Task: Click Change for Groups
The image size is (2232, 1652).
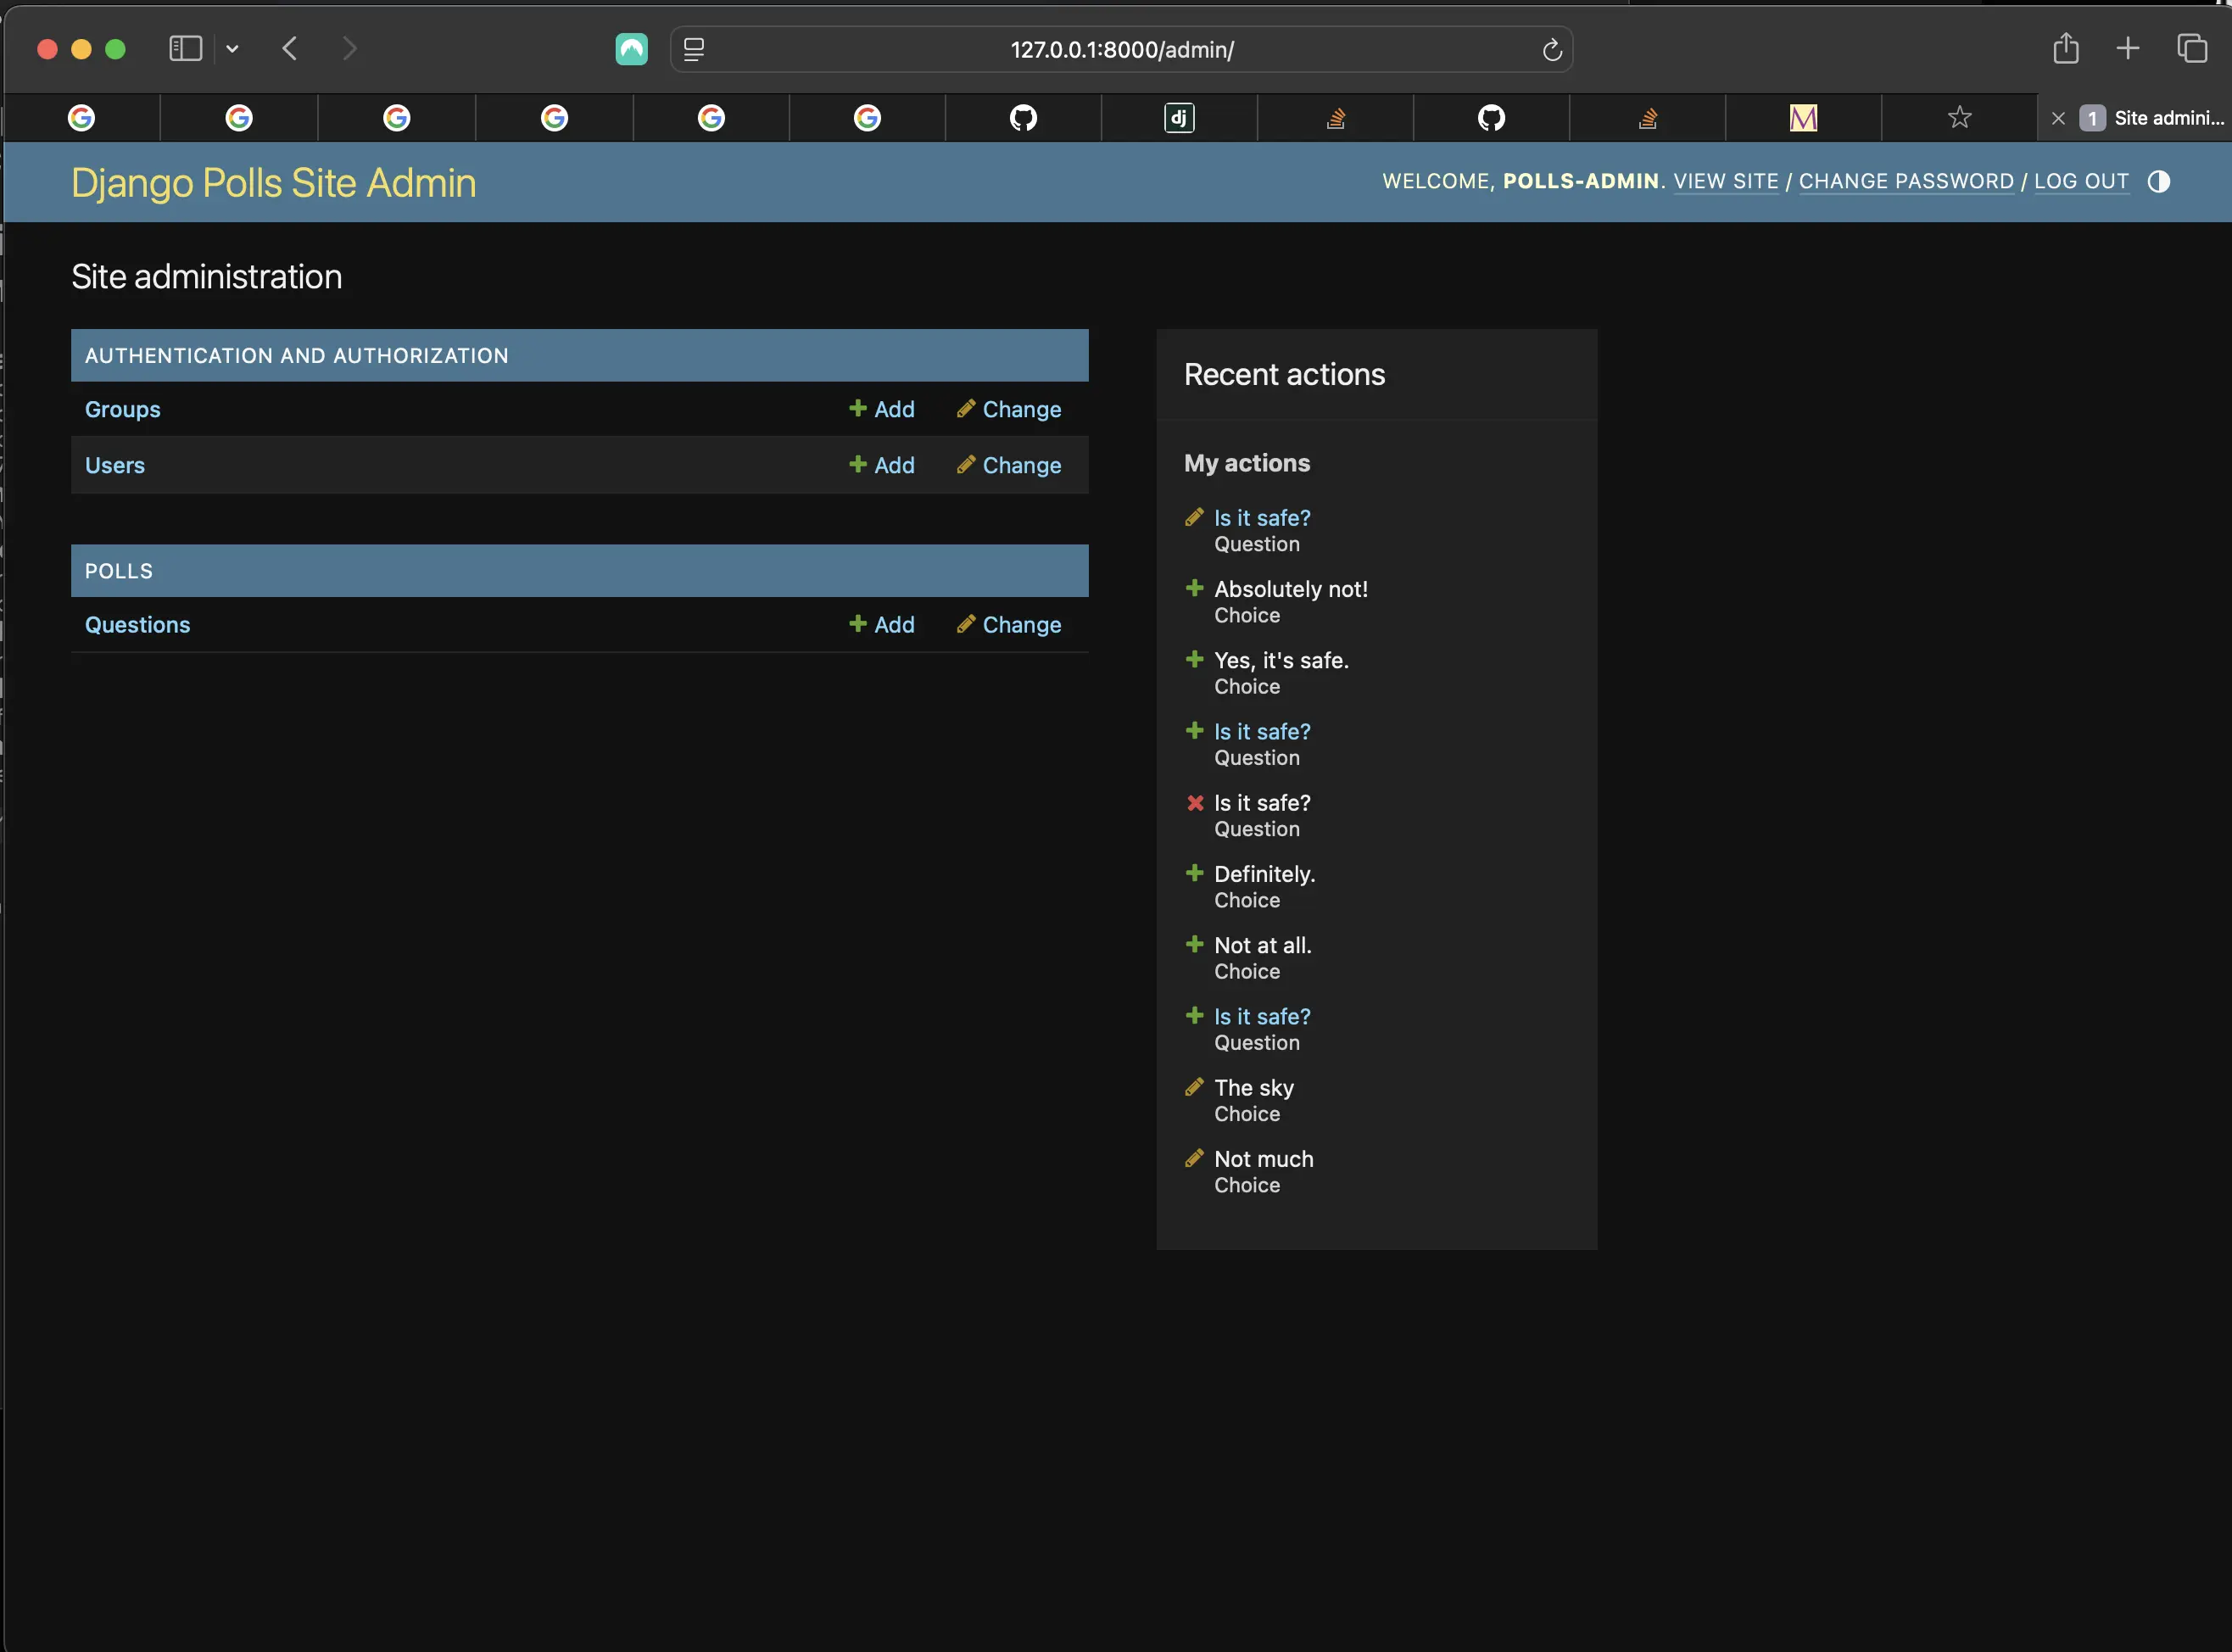Action: tap(1009, 409)
